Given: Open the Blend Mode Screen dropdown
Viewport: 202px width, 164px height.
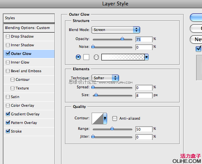Looking at the screenshot, I should [115, 30].
